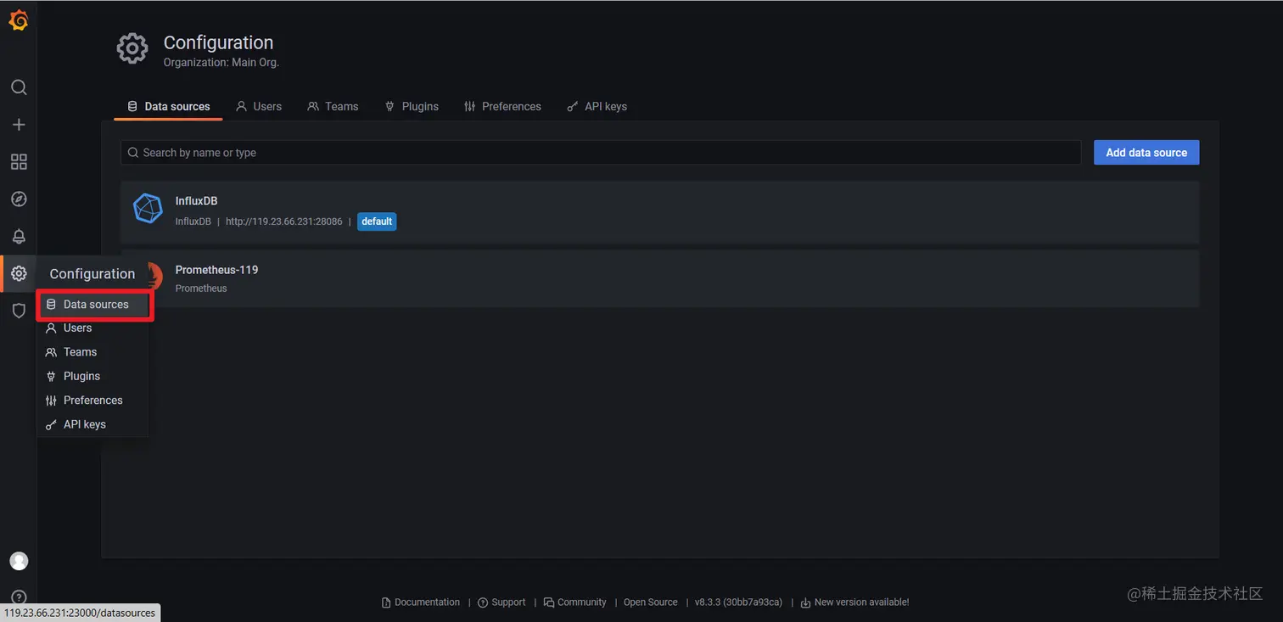Select Data sources in the Configuration flyout menu
This screenshot has width=1283, height=622.
pos(94,305)
